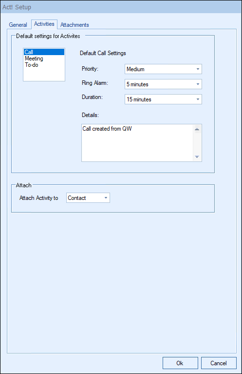Click the Details scrollbar down arrow
Viewport: 242px width, 374px height.
pyautogui.click(x=197, y=157)
